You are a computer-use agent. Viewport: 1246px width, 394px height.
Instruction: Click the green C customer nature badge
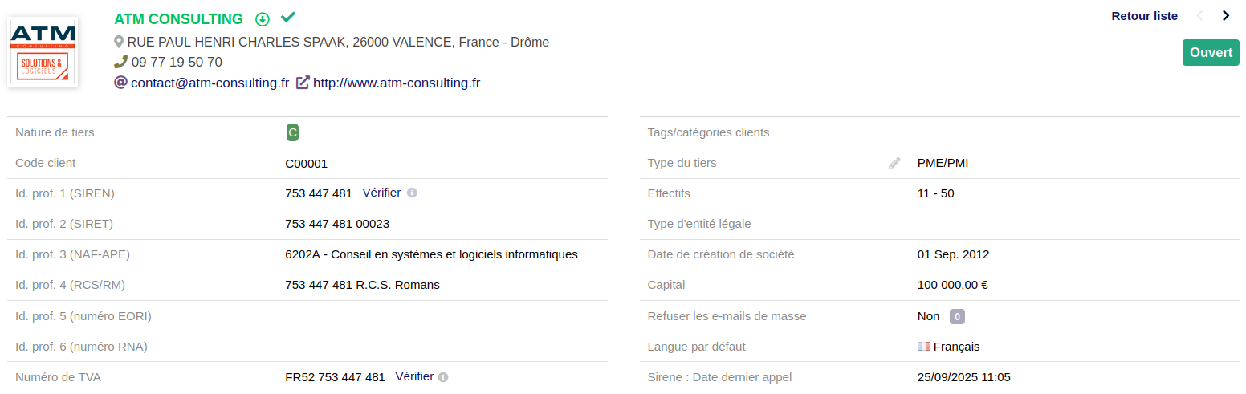click(292, 132)
